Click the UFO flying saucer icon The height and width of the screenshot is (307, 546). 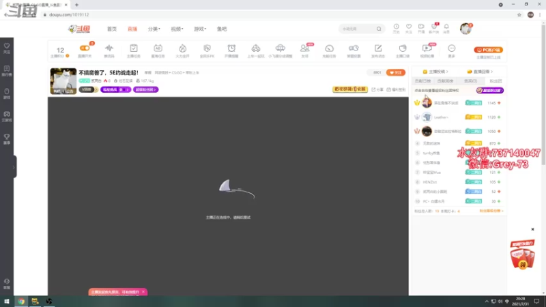pos(281,48)
